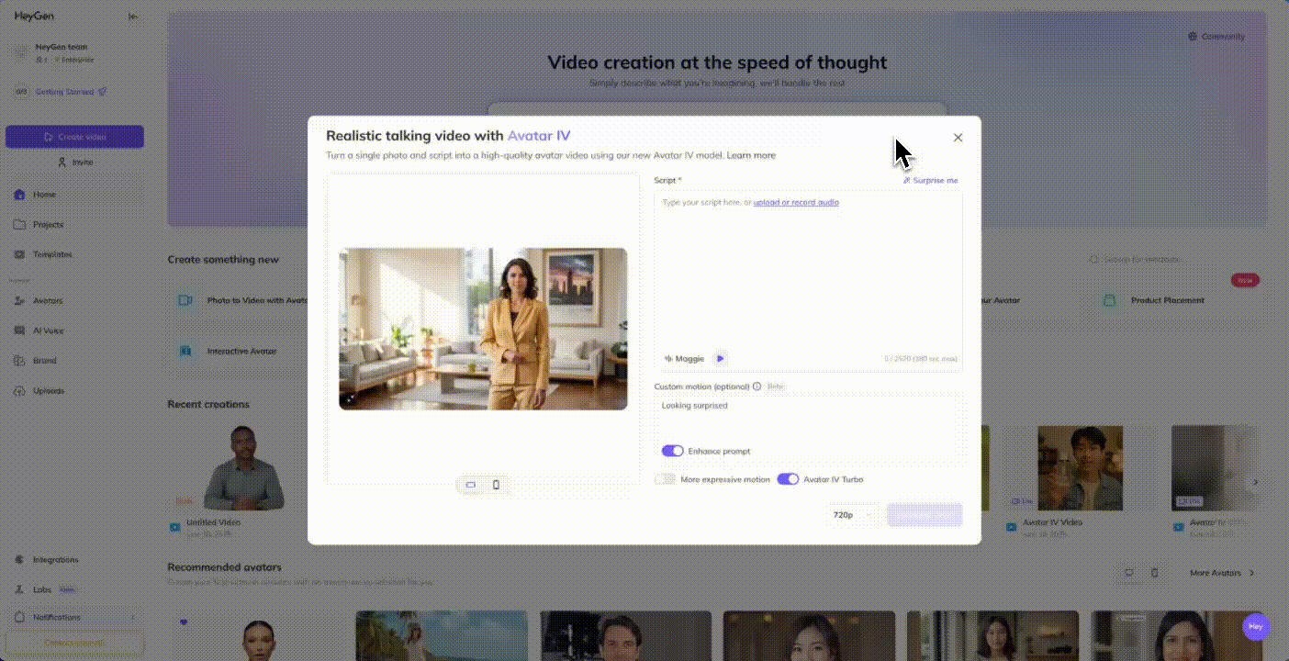Image resolution: width=1289 pixels, height=661 pixels.
Task: Open Integrations in sidebar
Action: (x=74, y=559)
